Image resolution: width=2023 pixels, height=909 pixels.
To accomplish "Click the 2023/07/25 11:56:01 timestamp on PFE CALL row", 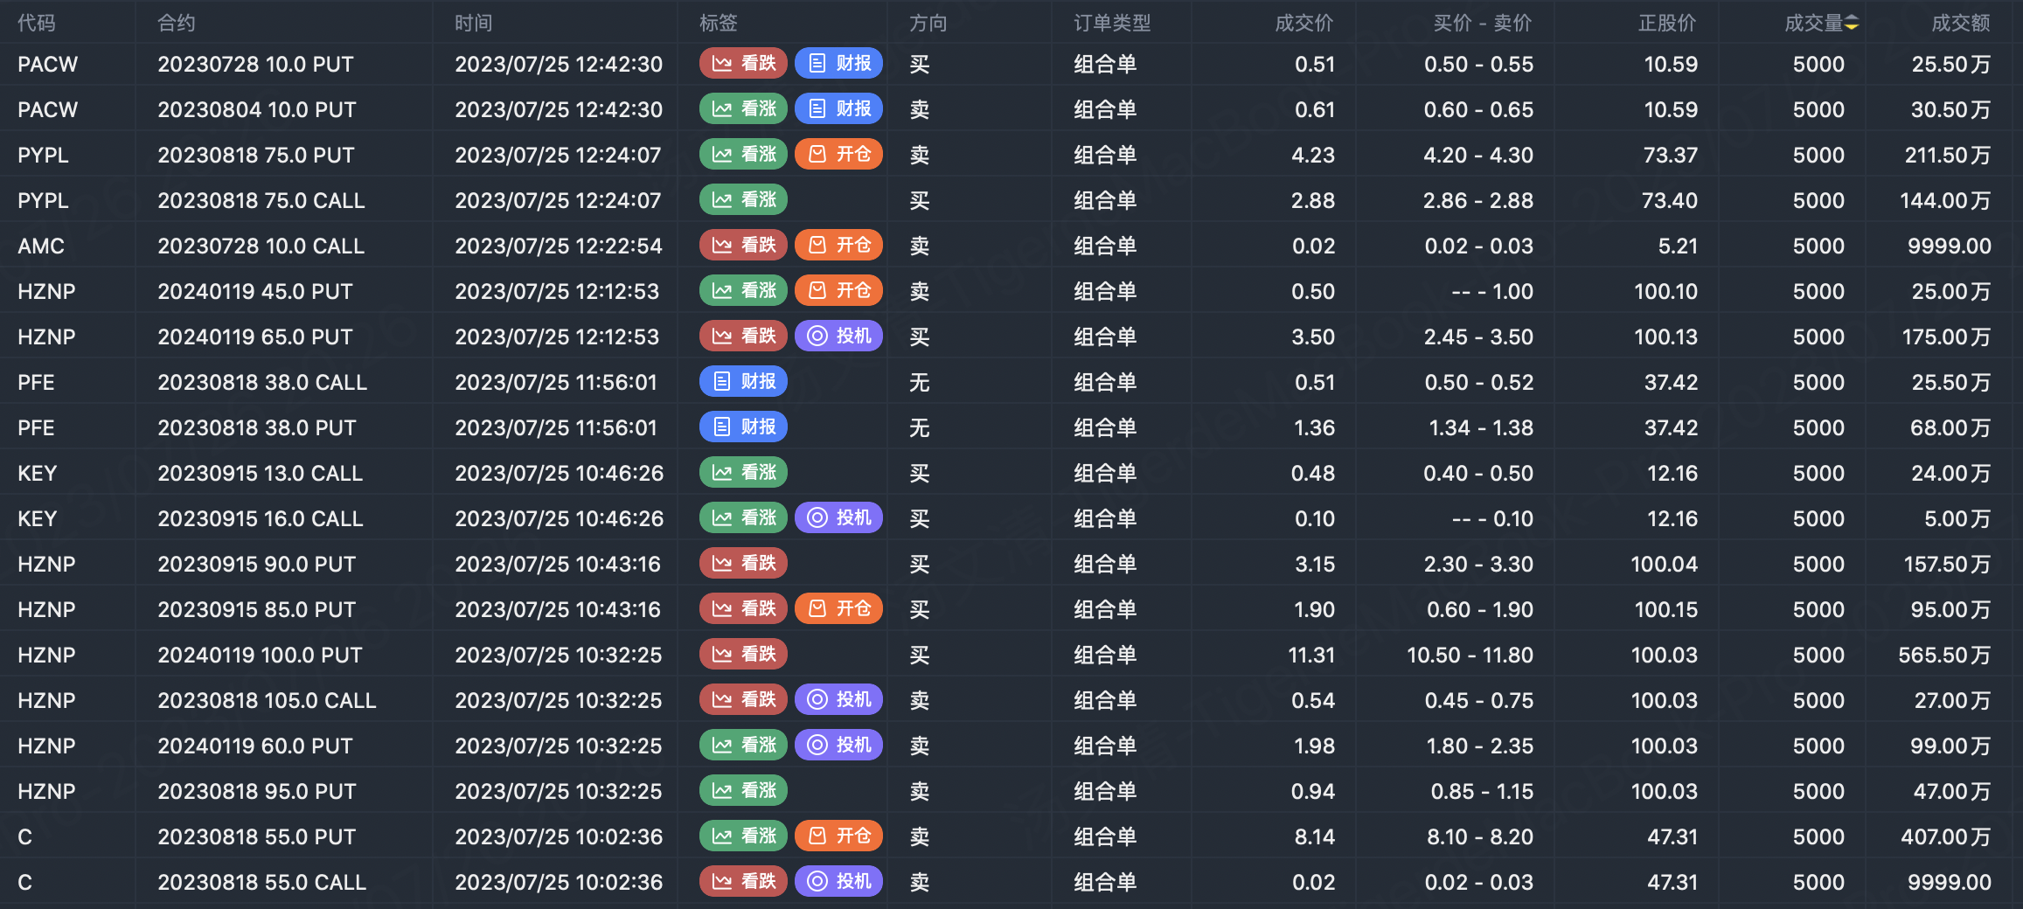I will click(556, 382).
